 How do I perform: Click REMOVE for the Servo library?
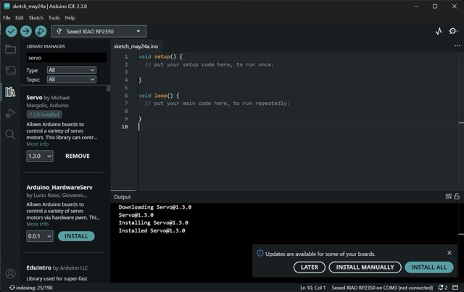(x=78, y=156)
